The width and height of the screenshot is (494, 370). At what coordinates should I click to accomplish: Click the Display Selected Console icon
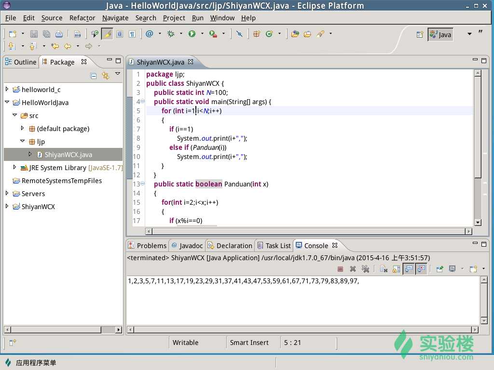453,269
